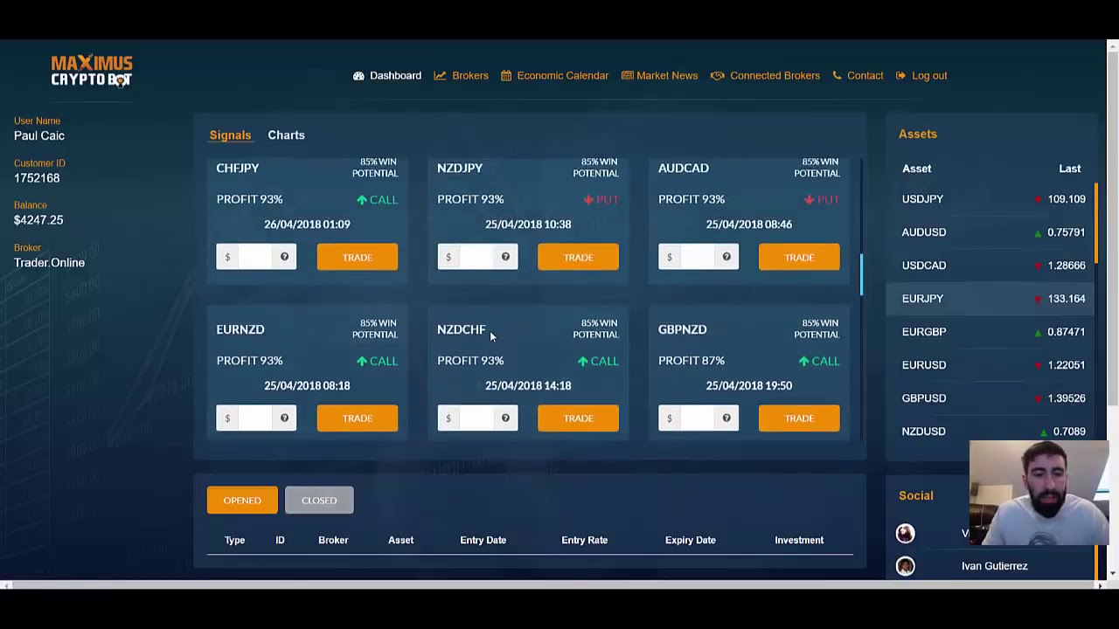
Task: Select the USDCAD asset row
Action: pos(992,266)
